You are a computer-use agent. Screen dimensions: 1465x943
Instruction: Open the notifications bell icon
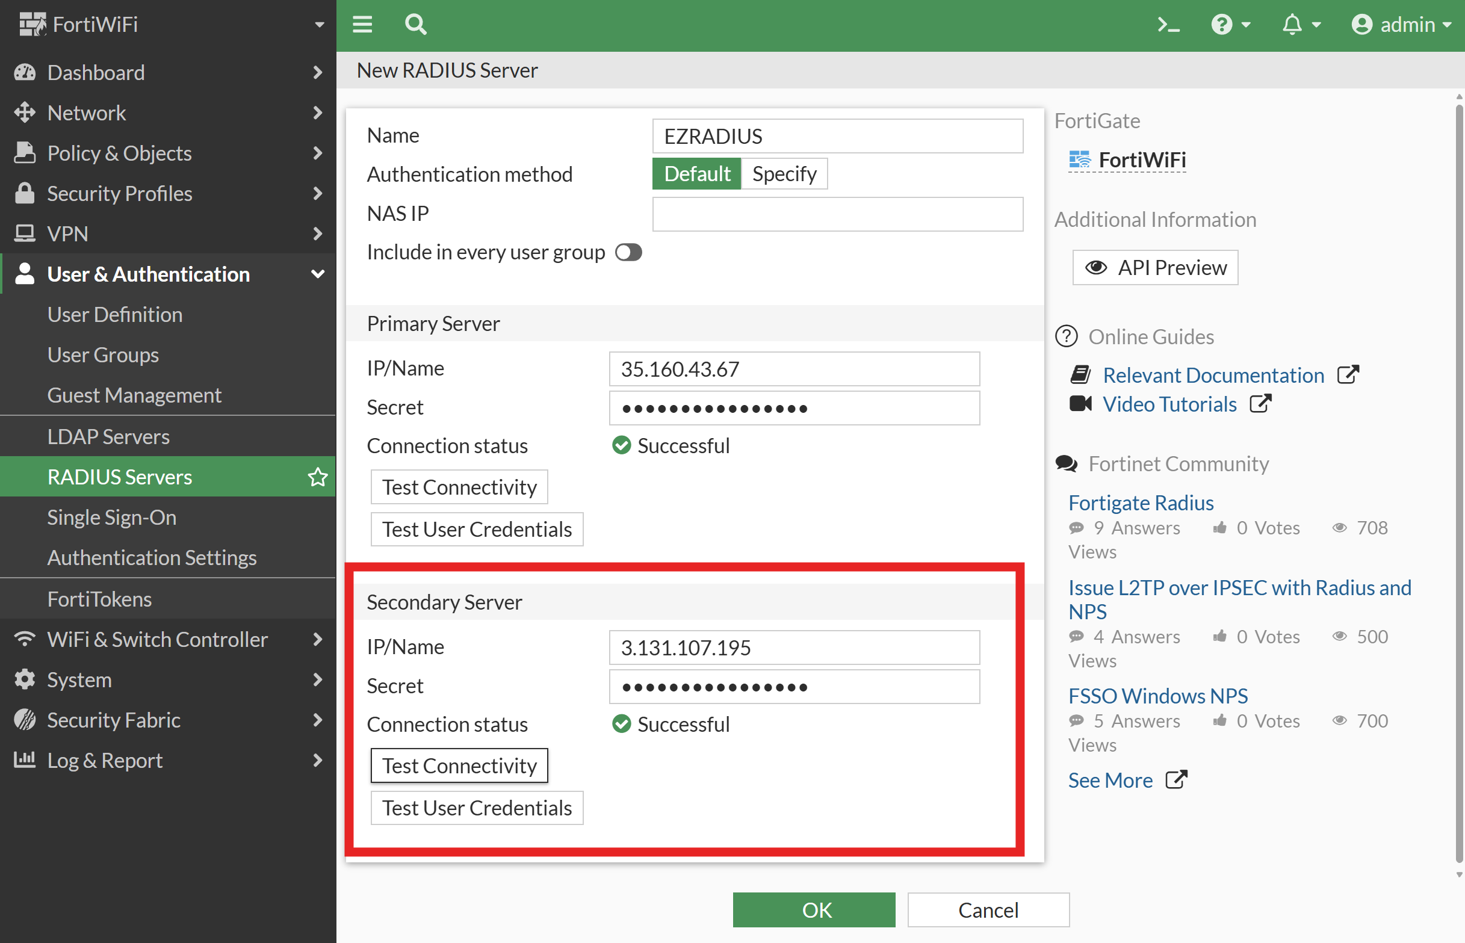pyautogui.click(x=1292, y=25)
